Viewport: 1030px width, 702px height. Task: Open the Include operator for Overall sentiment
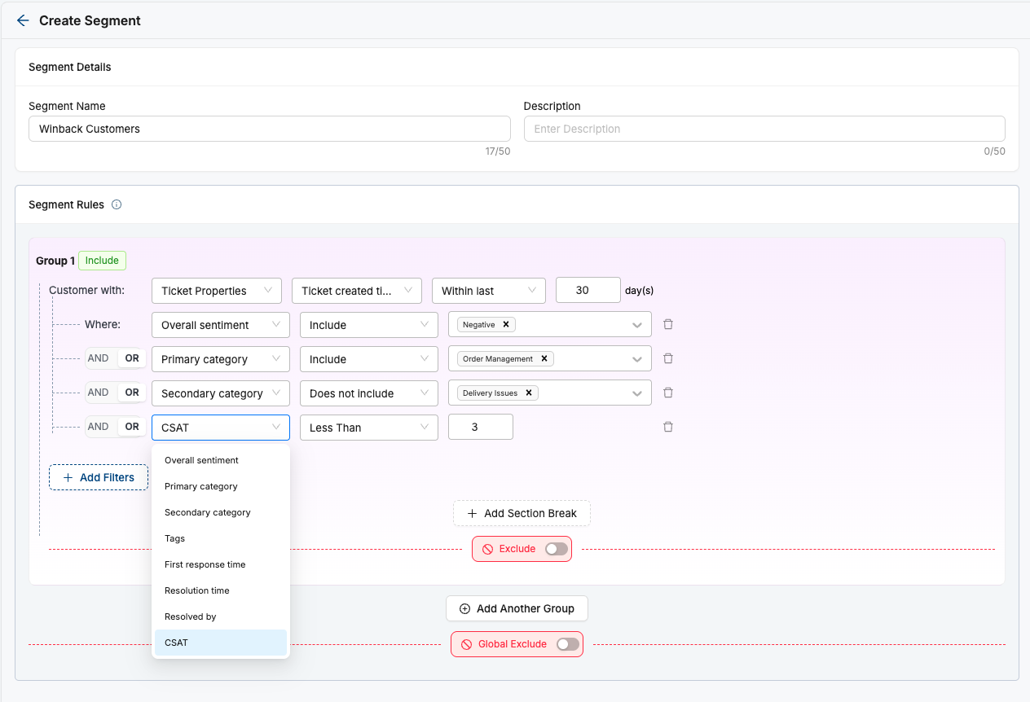click(369, 325)
